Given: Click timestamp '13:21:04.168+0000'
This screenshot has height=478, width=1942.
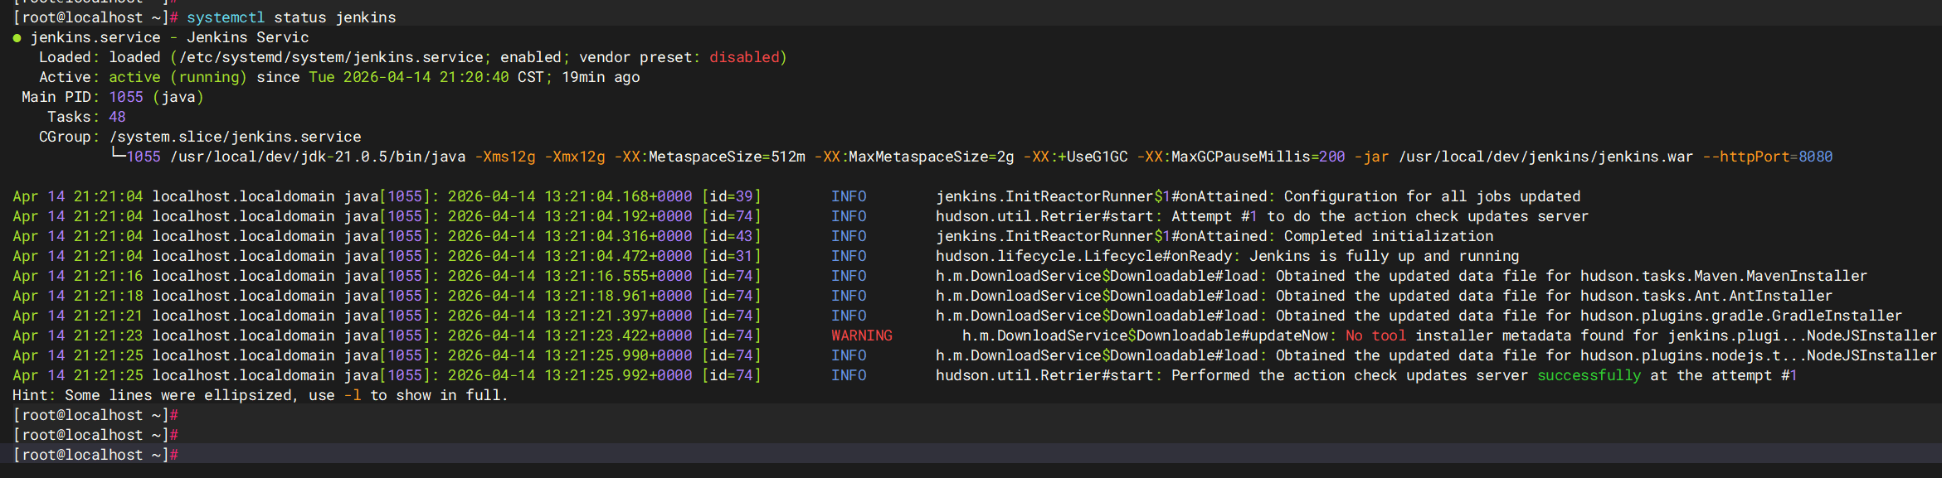Looking at the screenshot, I should pyautogui.click(x=618, y=196).
